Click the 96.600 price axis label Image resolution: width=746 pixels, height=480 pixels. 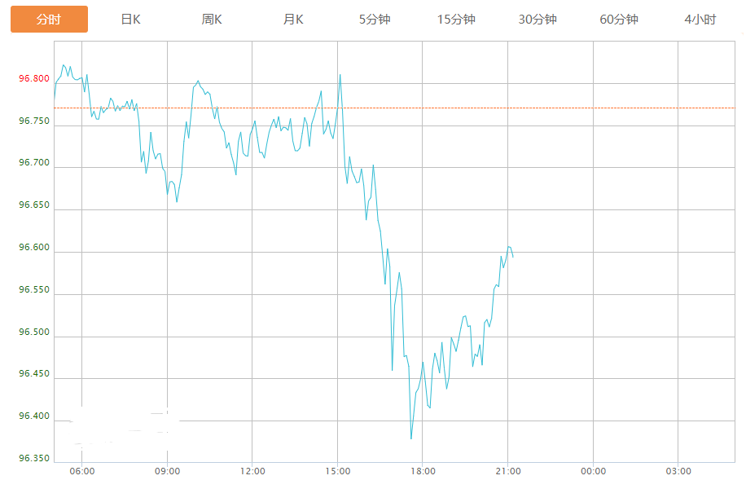coord(34,248)
